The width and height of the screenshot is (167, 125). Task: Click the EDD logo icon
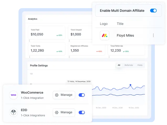tap(13, 112)
